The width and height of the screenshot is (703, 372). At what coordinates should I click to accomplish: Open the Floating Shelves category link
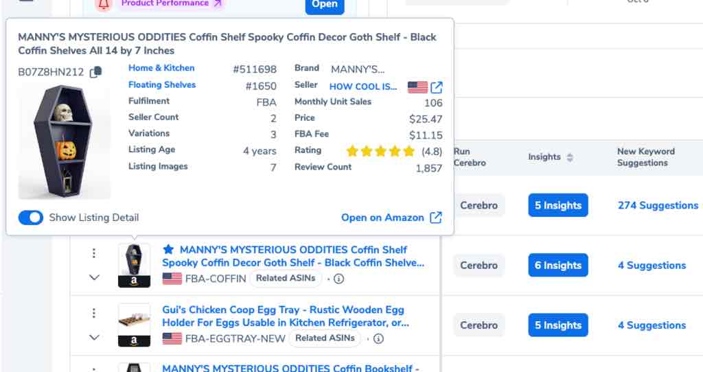[162, 84]
